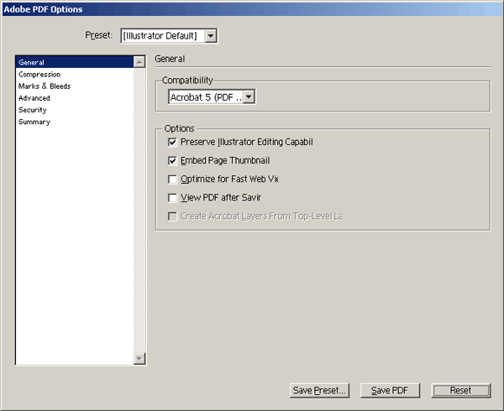This screenshot has width=504, height=411.
Task: Expand the Compatibility dropdown arrow
Action: 249,97
